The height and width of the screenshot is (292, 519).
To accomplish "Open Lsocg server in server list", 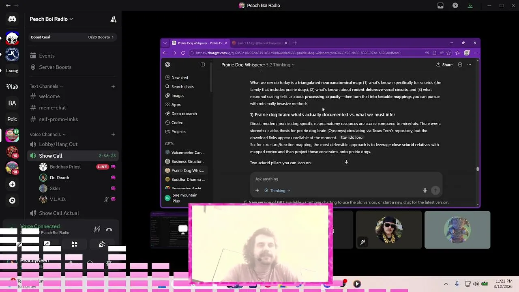I will [12, 71].
